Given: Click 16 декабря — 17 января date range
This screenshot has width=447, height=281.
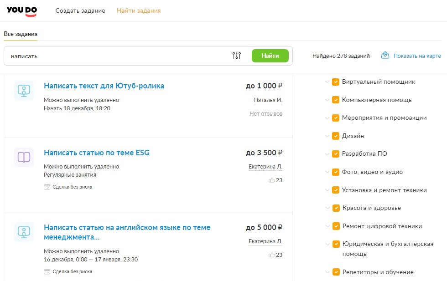Looking at the screenshot, I should coord(91,259).
